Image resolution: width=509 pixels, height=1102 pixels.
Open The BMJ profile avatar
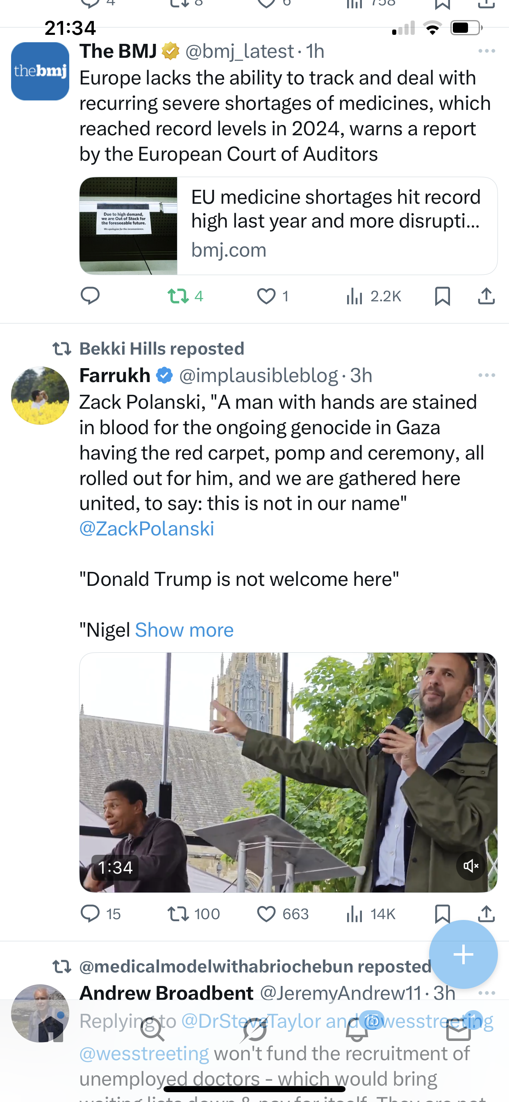tap(40, 71)
